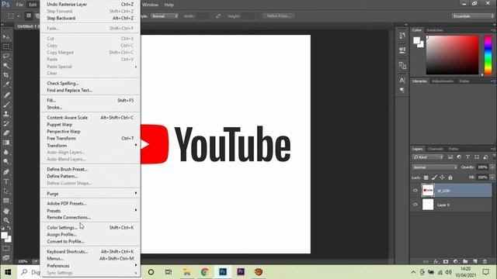Select the Dodge tool
This screenshot has width=497, height=279.
(6, 162)
